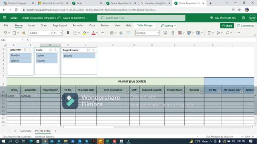Click the Find and Select magnifier
Image resolution: width=257 pixels, height=144 pixels.
point(227,33)
